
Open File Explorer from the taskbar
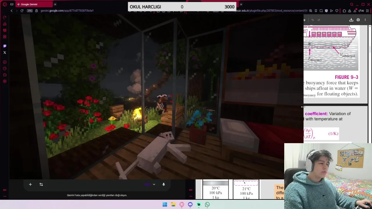pos(173,204)
